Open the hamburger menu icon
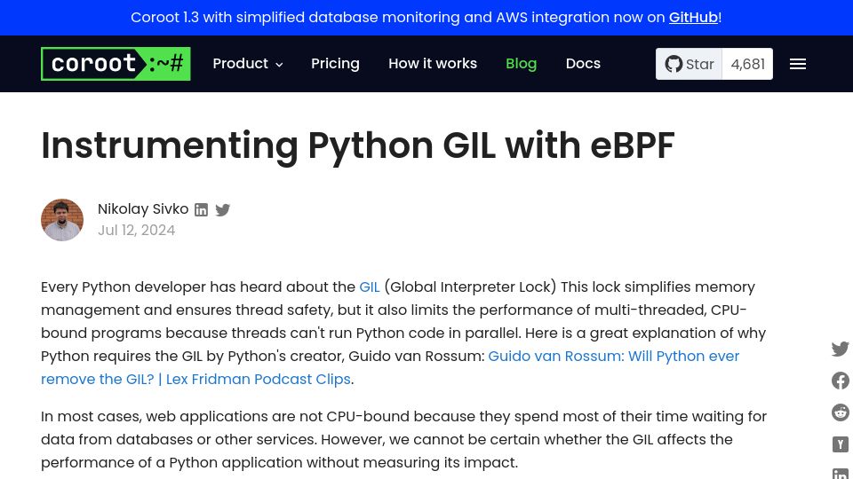853x479 pixels. pyautogui.click(x=798, y=64)
